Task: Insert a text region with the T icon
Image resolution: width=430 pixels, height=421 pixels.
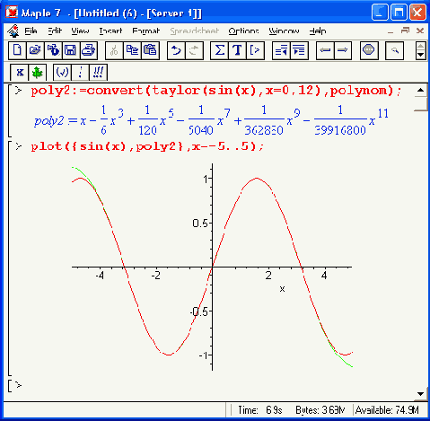Action: [x=237, y=50]
